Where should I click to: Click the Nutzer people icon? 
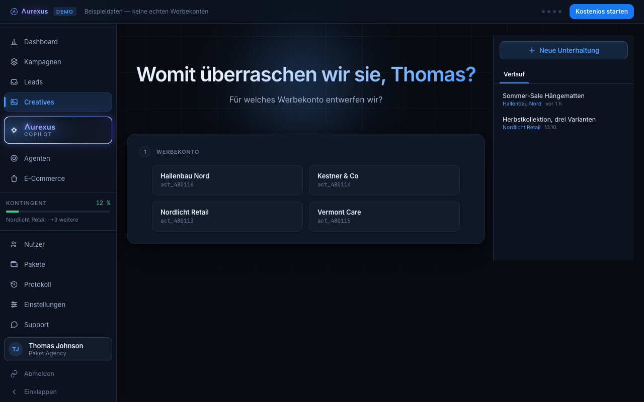pos(14,244)
